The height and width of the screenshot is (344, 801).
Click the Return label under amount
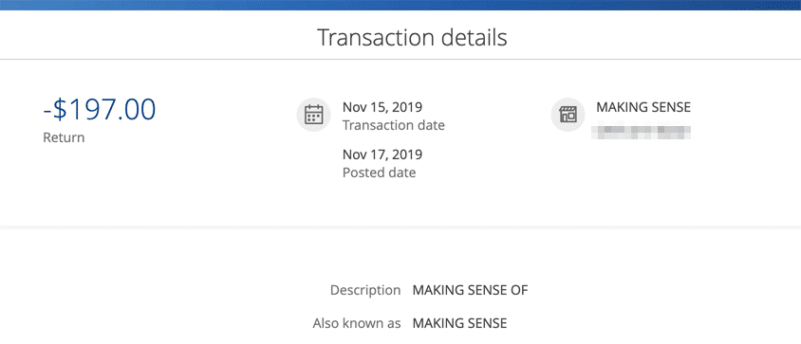64,137
